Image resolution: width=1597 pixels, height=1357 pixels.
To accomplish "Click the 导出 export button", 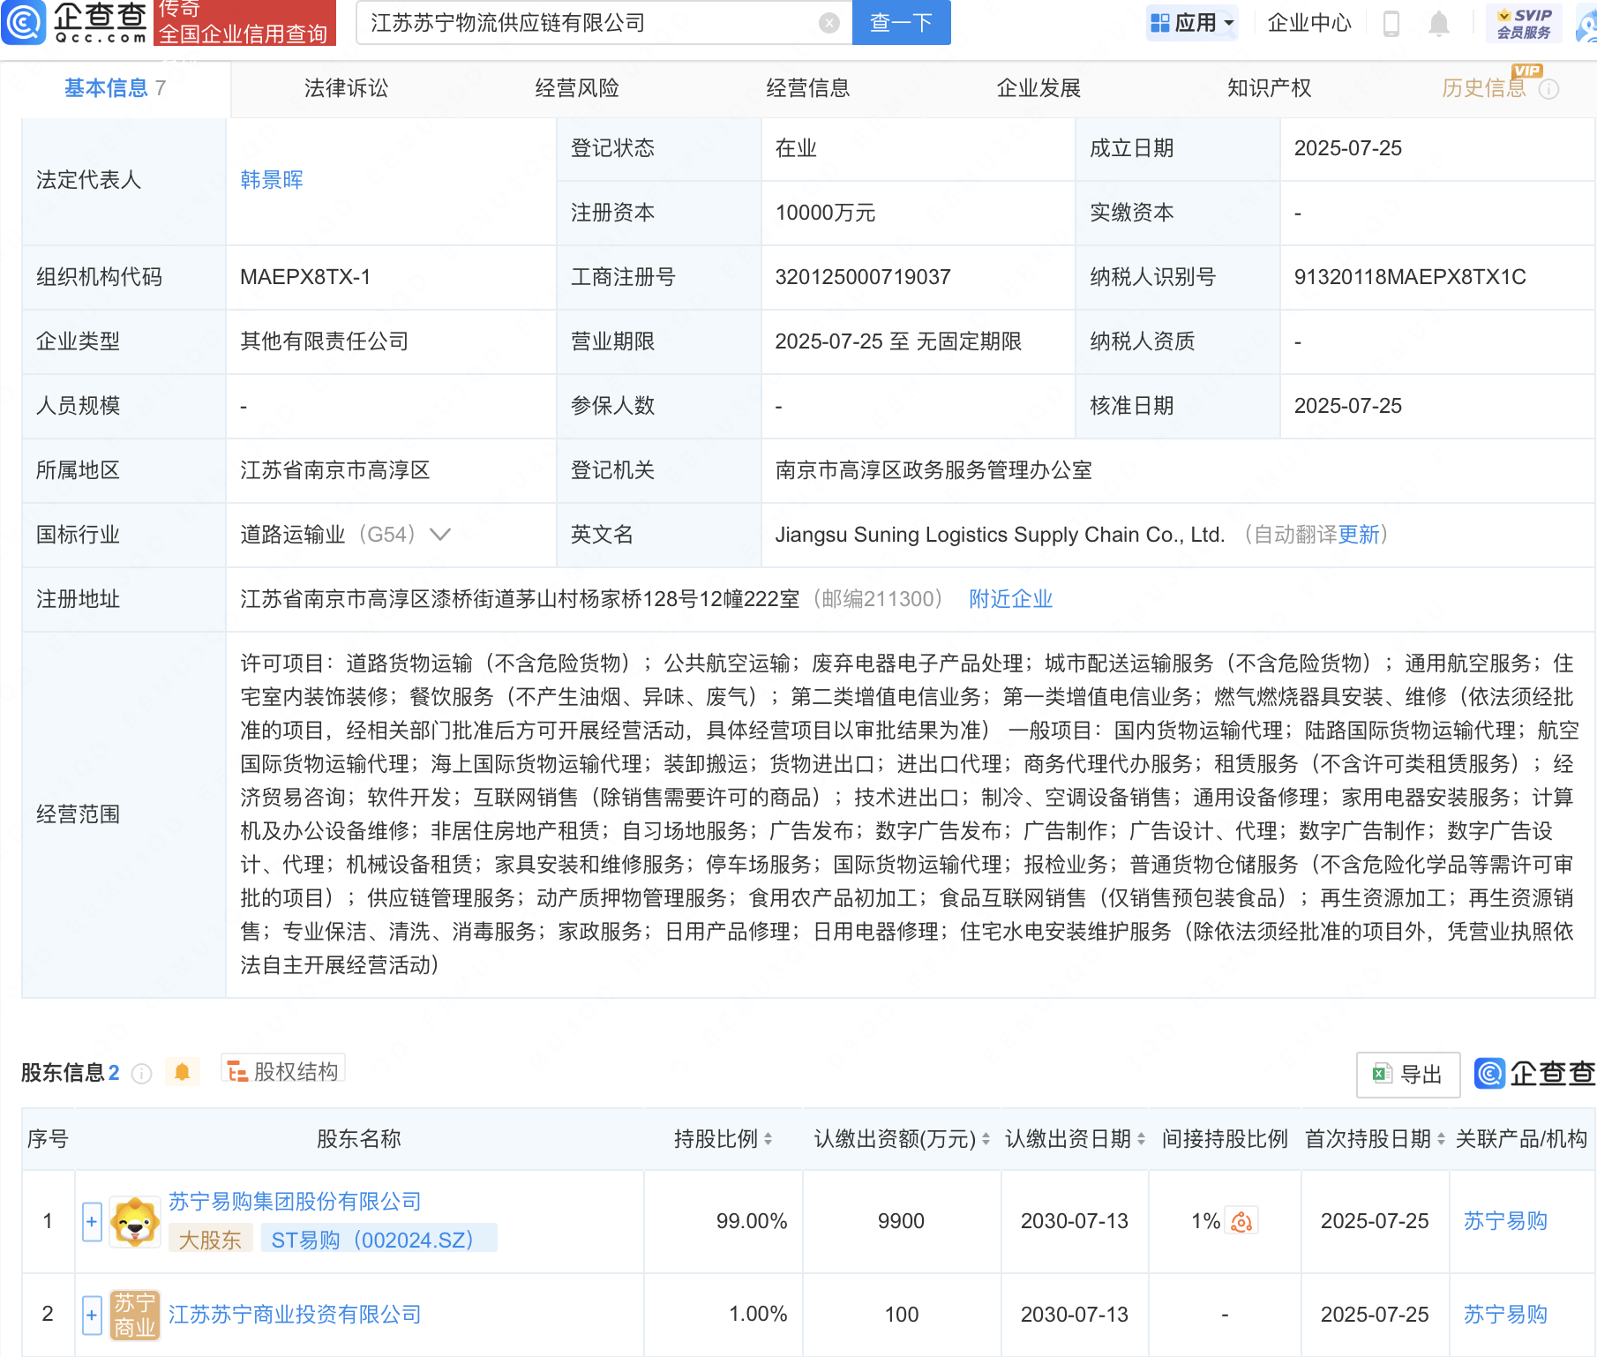I will 1407,1074.
